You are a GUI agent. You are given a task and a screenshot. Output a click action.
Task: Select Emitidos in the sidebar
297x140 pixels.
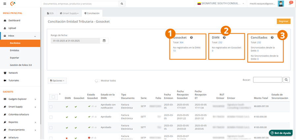pyautogui.click(x=15, y=50)
